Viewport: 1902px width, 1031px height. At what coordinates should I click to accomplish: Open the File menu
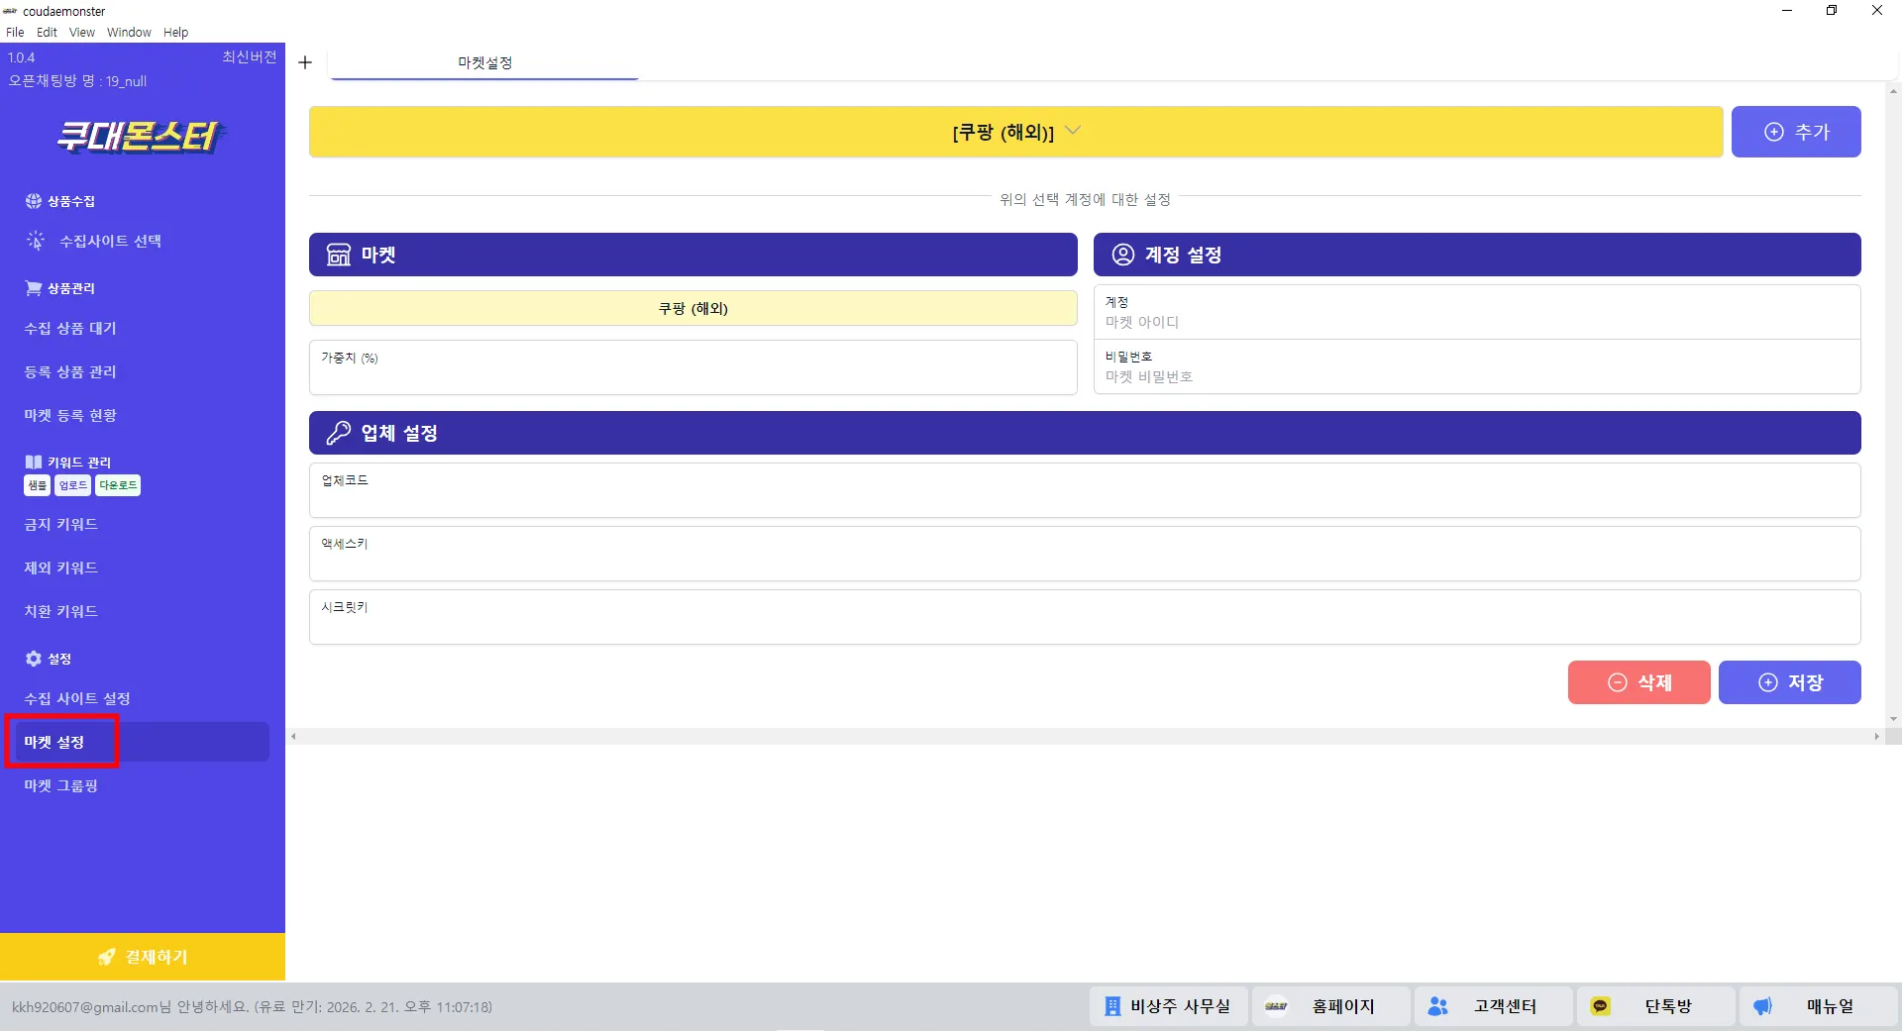click(15, 32)
